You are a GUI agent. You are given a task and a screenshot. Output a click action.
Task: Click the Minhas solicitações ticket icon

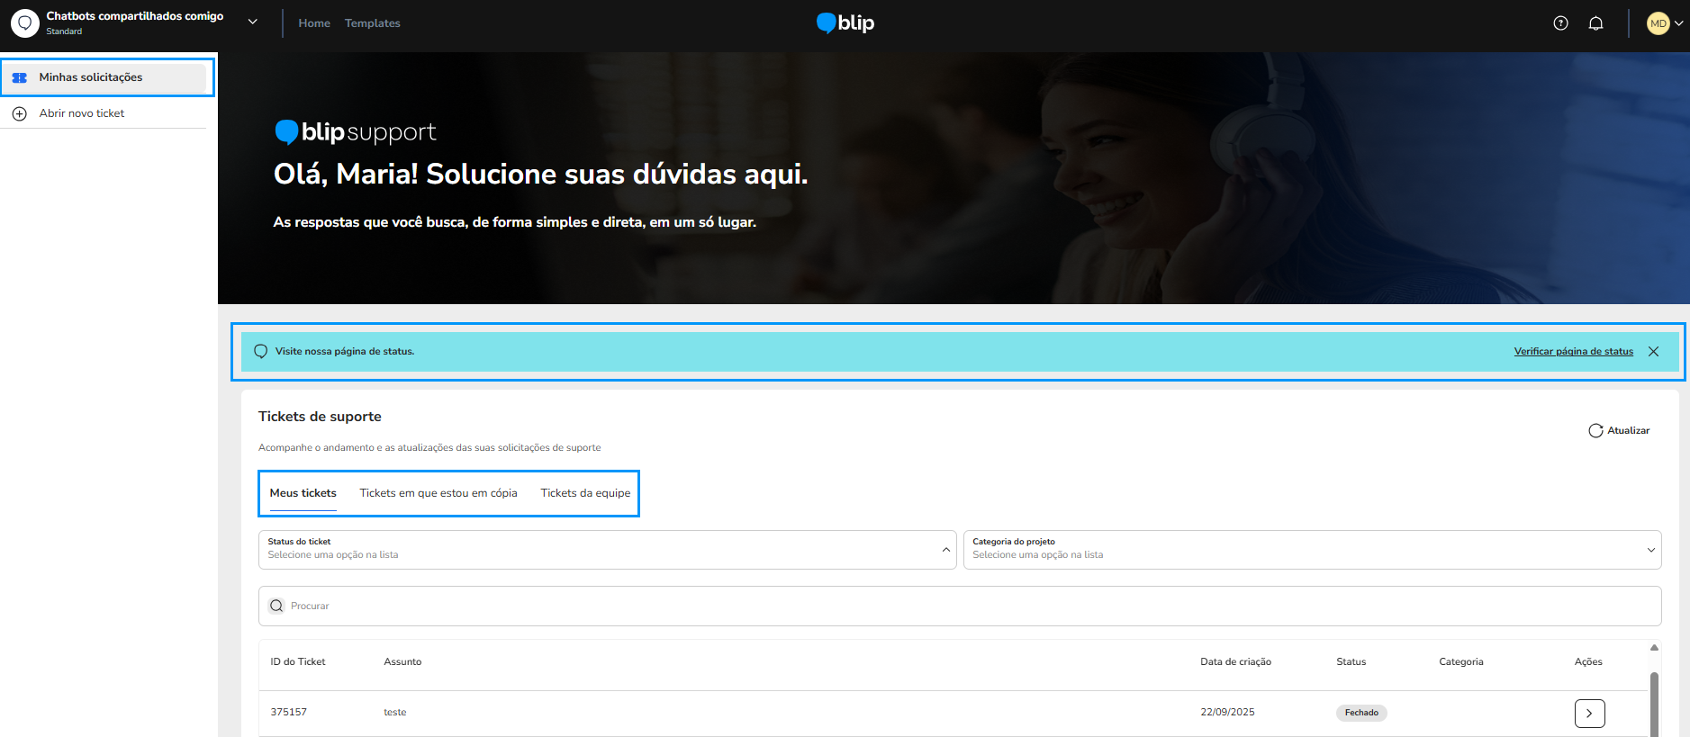click(x=20, y=77)
